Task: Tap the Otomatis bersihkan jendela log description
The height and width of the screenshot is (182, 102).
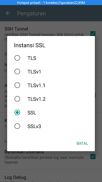Action: coord(44,160)
